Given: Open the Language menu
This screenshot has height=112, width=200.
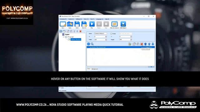Looking at the screenshot, I should 100,19.
